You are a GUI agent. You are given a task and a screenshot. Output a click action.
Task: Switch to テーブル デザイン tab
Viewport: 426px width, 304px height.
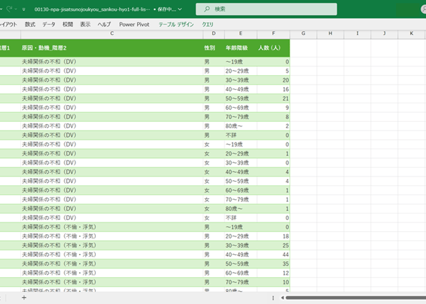pyautogui.click(x=176, y=24)
